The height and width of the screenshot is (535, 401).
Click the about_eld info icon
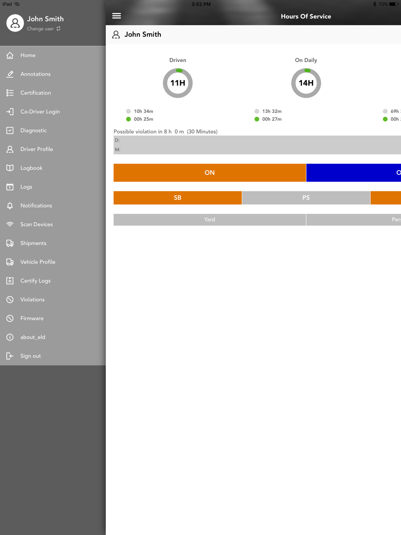click(10, 337)
